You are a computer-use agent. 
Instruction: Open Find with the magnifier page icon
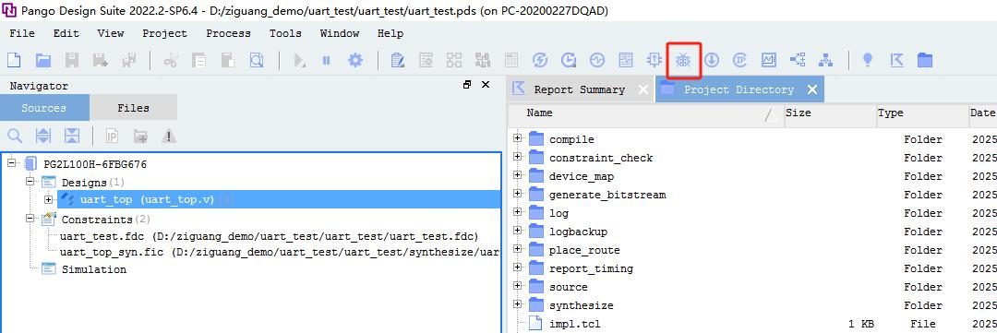(257, 60)
